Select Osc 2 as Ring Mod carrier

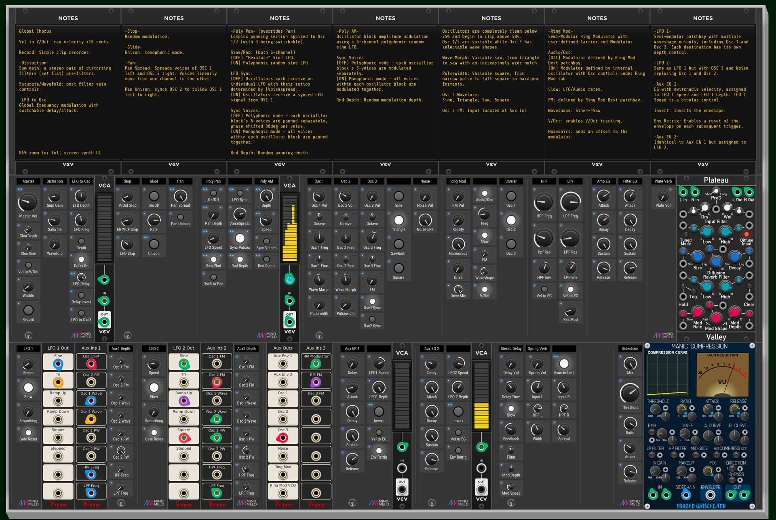511,220
